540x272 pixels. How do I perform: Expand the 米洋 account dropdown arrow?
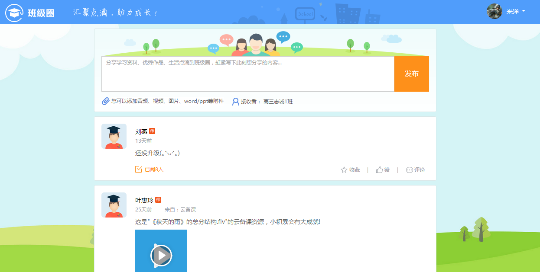[524, 11]
